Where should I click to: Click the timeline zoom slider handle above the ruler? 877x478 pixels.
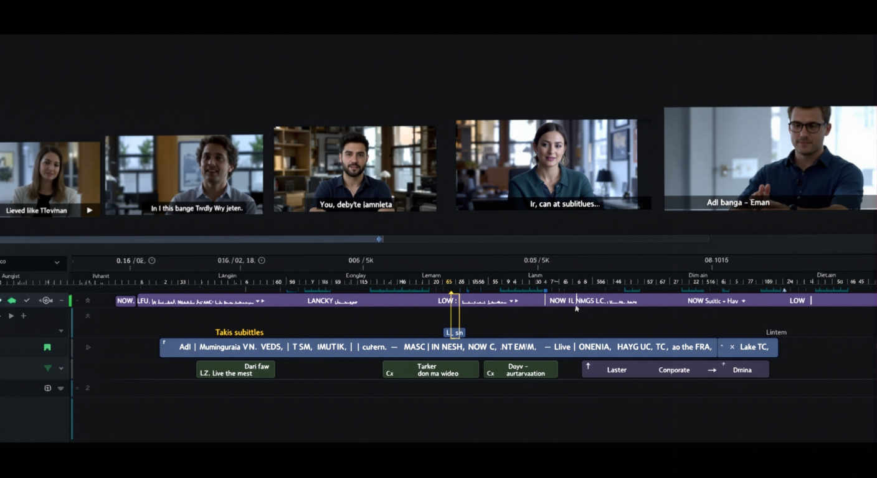pos(379,239)
